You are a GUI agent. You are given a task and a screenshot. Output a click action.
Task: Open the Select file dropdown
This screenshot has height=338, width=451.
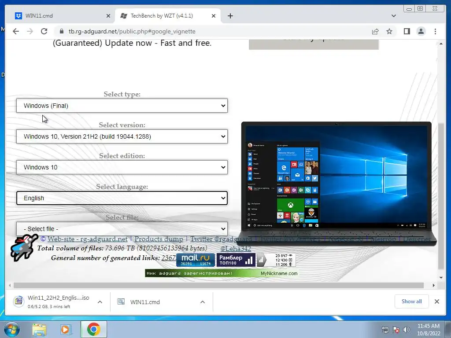(x=122, y=229)
